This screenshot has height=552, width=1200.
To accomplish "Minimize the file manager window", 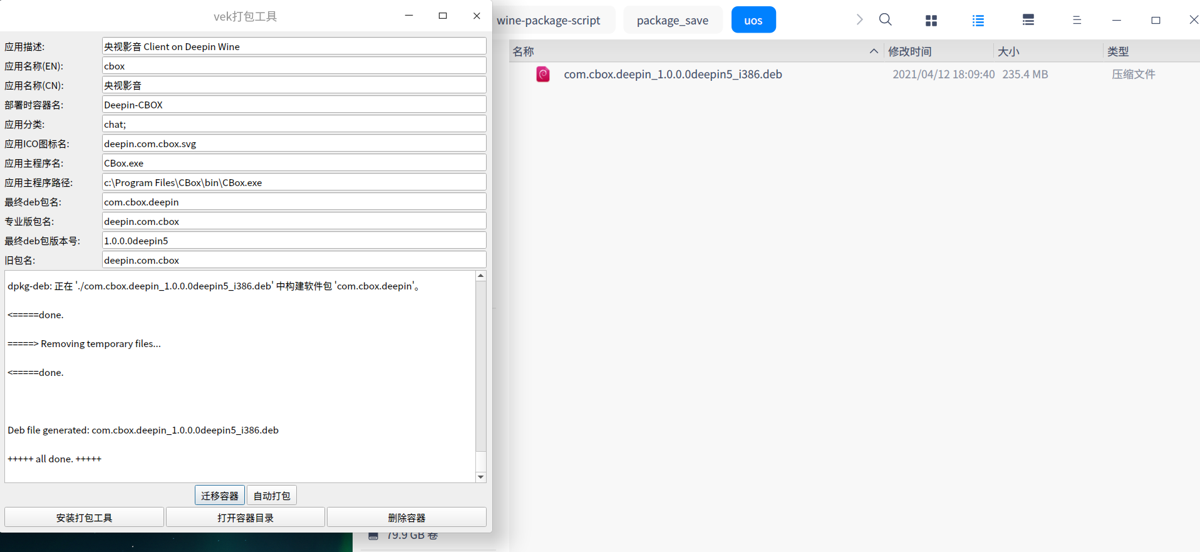I will pos(1116,20).
